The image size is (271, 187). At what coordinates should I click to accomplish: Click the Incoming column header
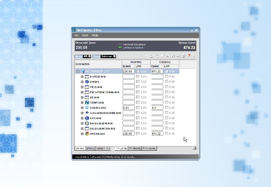tap(136, 62)
